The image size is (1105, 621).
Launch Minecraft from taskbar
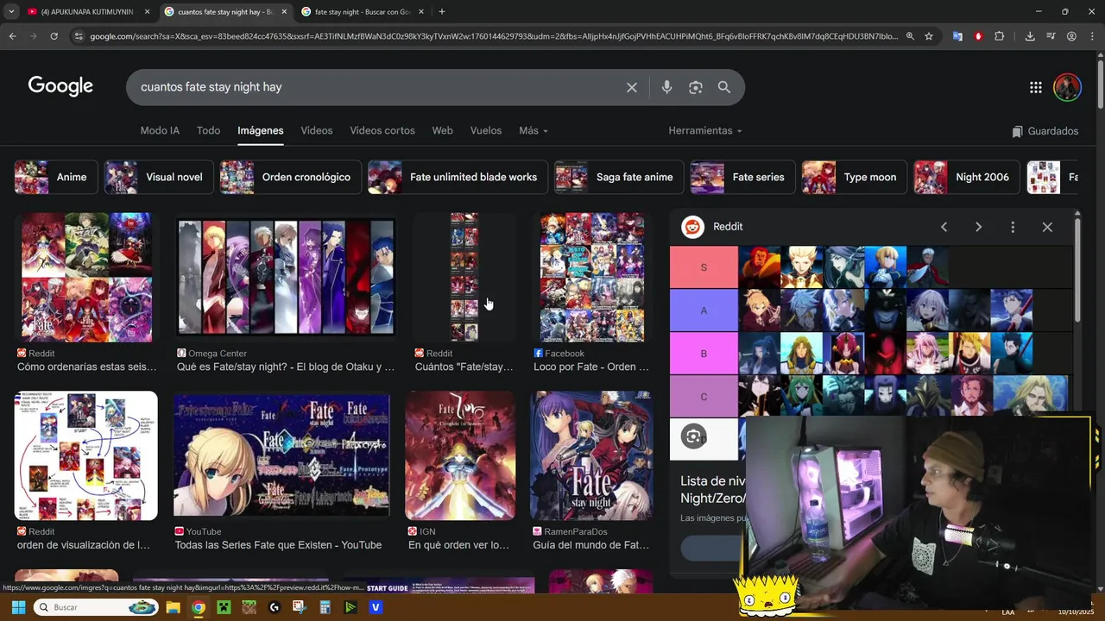(x=224, y=607)
